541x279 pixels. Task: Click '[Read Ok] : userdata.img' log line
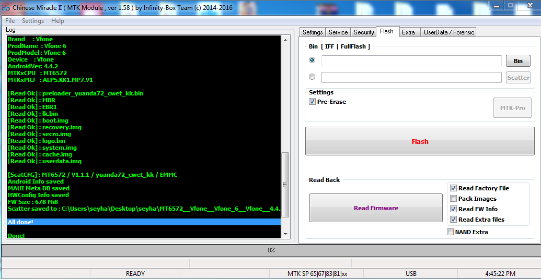pyautogui.click(x=44, y=161)
